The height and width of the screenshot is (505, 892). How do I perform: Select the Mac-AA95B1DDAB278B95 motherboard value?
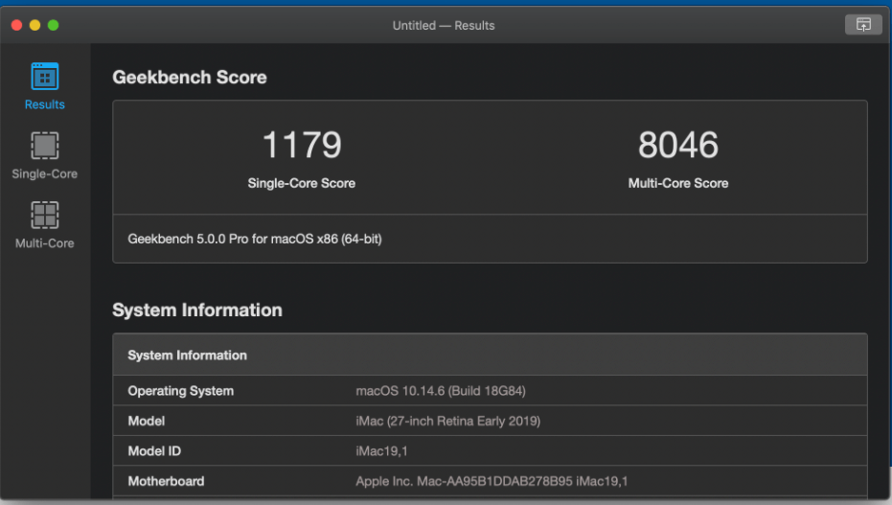click(492, 481)
